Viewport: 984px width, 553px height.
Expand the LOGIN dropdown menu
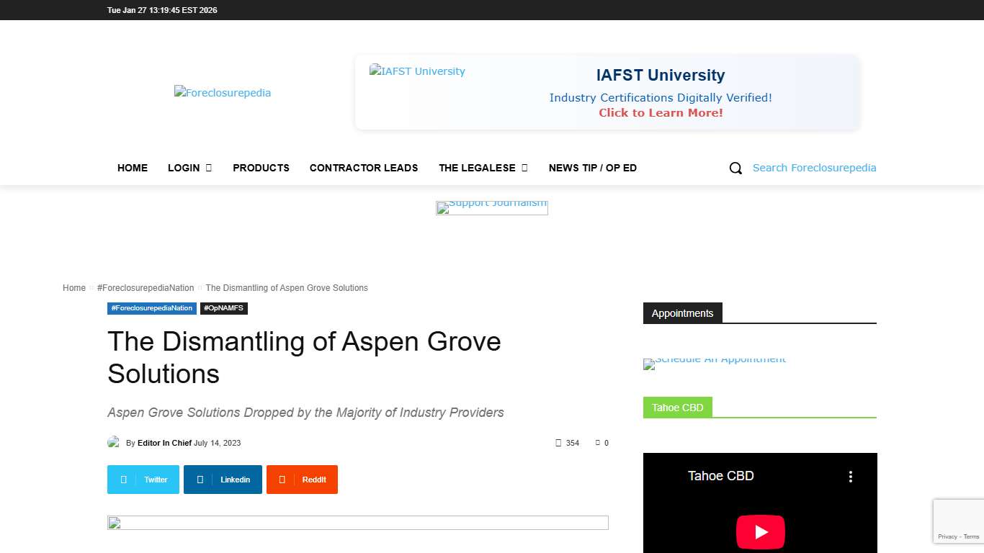(x=189, y=168)
